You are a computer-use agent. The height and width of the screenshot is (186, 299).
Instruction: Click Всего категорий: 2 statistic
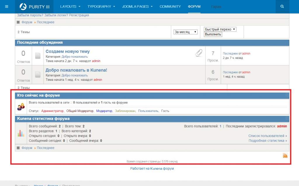pyautogui.click(x=76, y=131)
